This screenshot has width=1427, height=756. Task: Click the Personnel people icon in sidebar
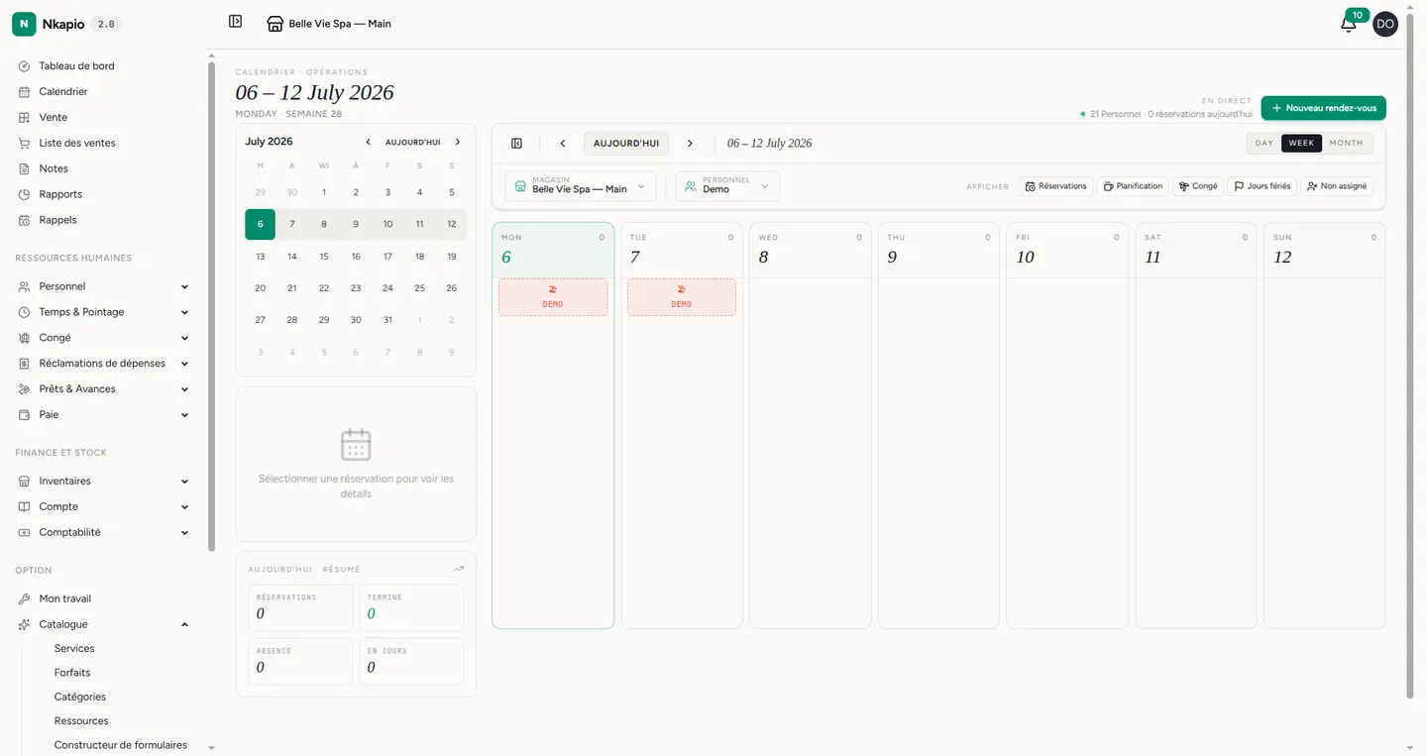point(24,286)
